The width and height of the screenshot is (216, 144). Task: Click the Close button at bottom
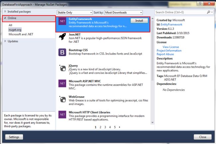coord(203,137)
